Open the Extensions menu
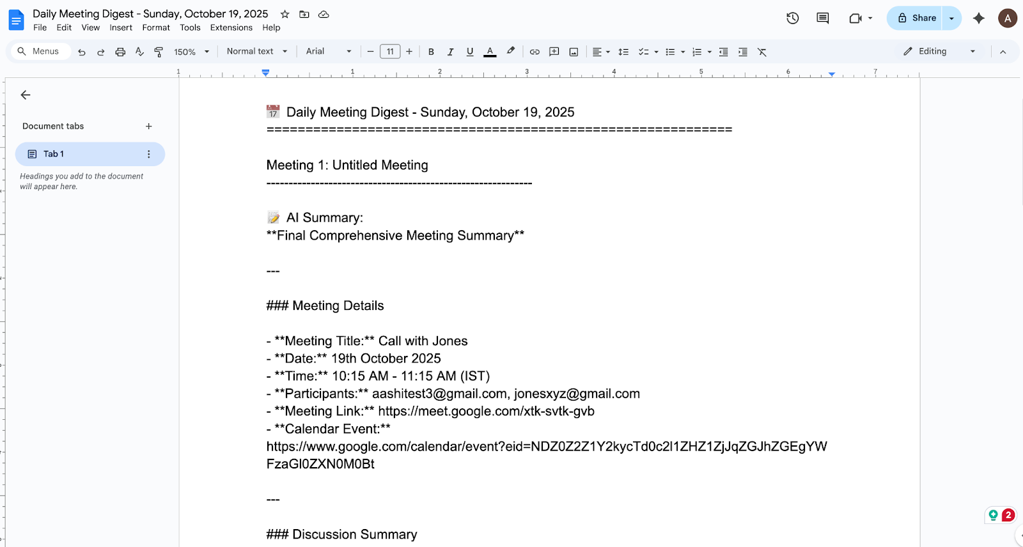This screenshot has height=547, width=1023. pyautogui.click(x=231, y=27)
